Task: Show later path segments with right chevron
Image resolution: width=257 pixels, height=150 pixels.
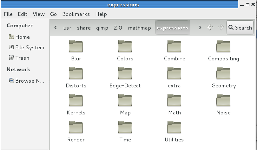Action: 200,28
